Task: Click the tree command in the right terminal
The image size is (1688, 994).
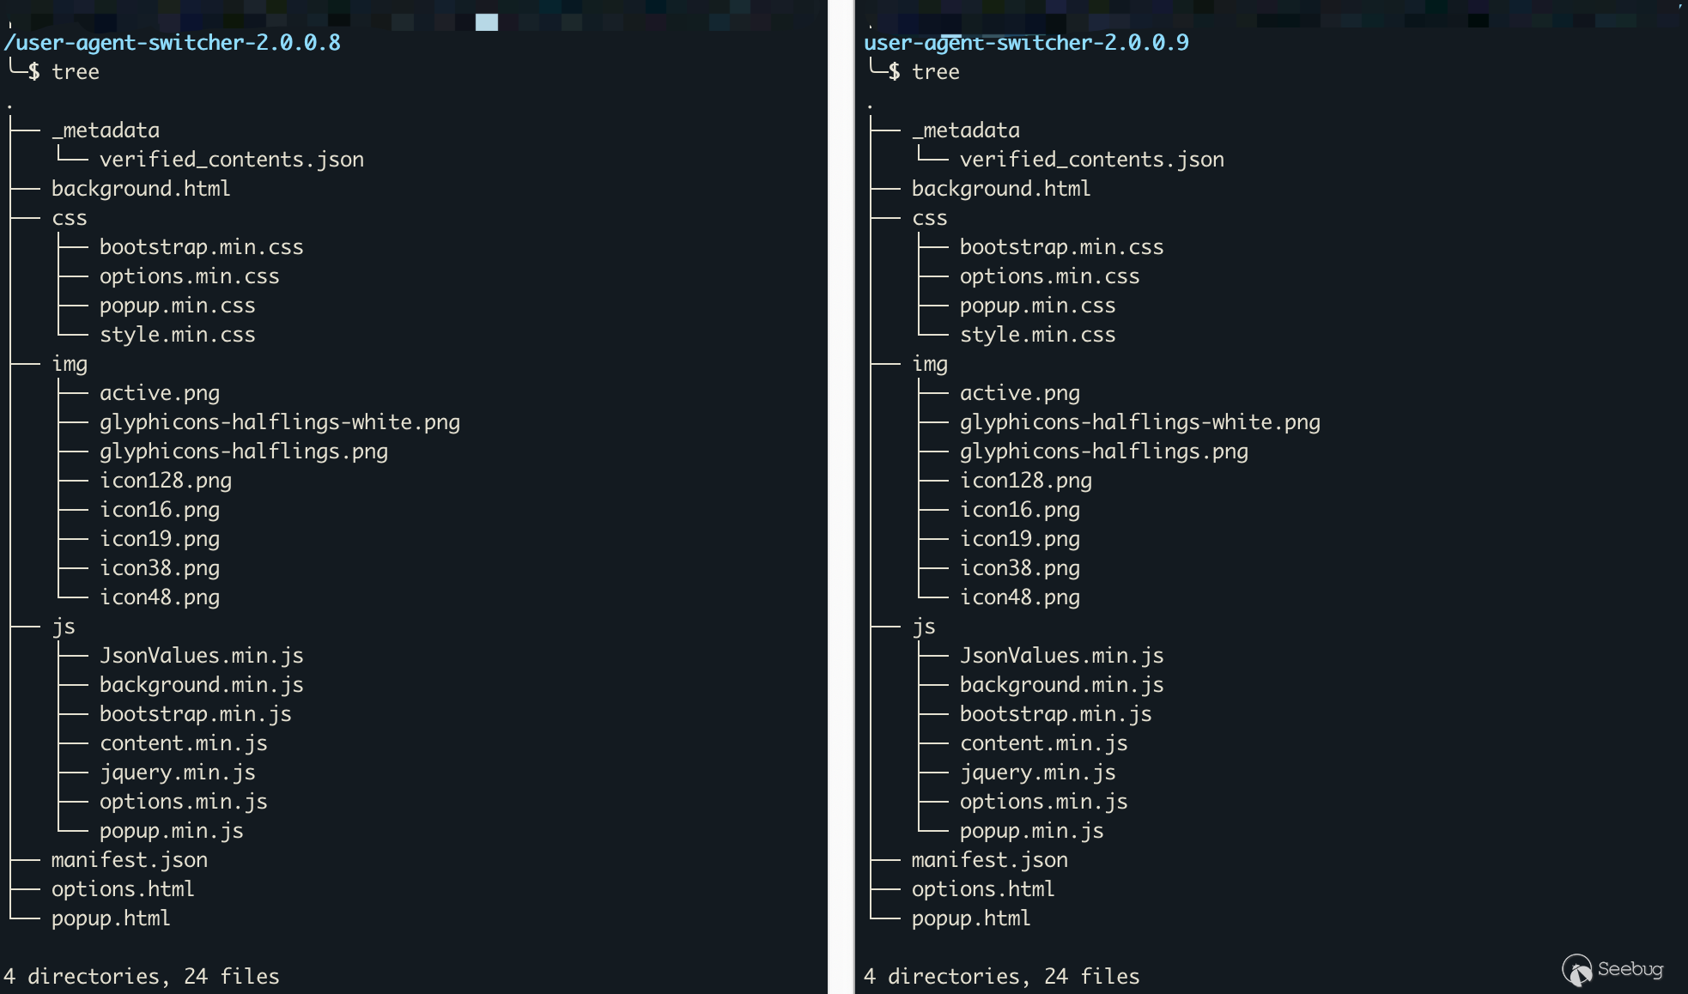Action: coord(935,72)
